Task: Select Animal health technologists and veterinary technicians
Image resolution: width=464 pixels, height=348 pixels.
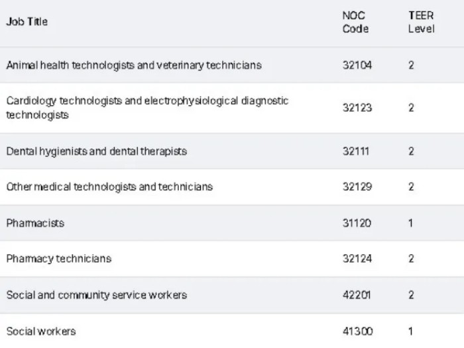Action: coord(134,65)
